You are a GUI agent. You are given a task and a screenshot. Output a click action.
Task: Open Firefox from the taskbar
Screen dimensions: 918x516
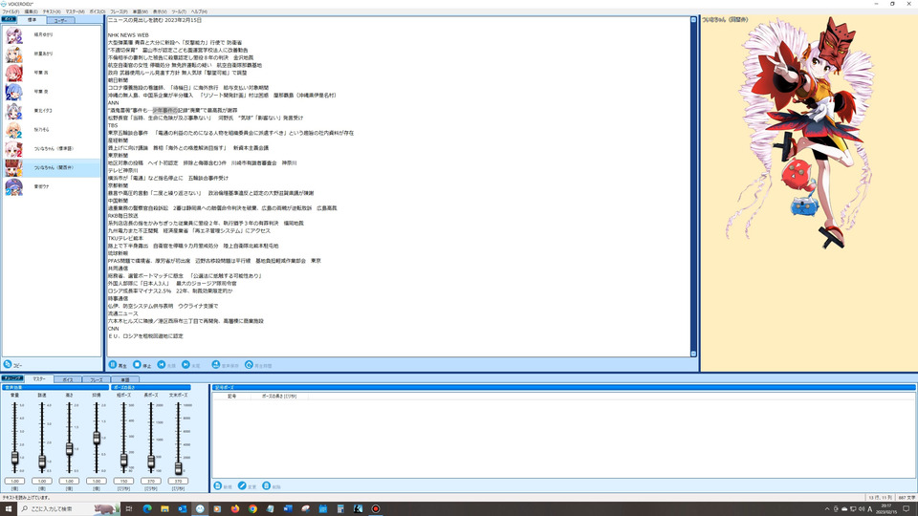(235, 508)
